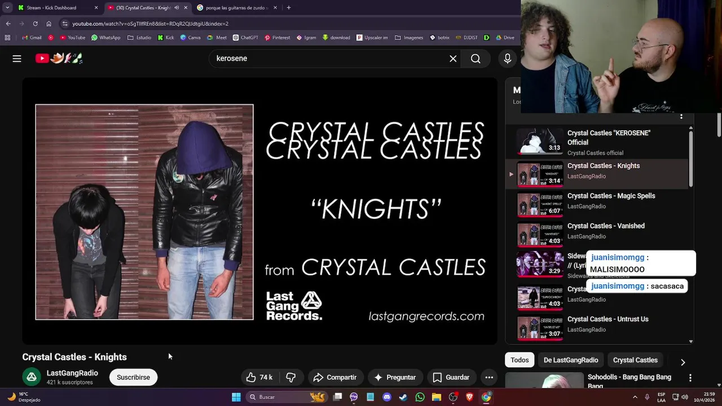Open the taskbar volume speaker control

[685, 397]
